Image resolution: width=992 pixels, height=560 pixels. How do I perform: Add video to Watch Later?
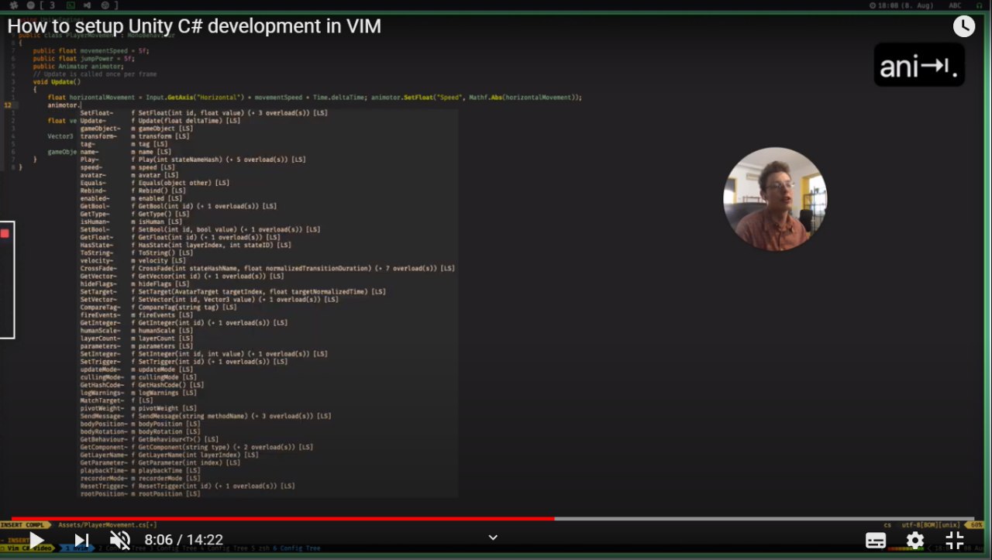963,26
